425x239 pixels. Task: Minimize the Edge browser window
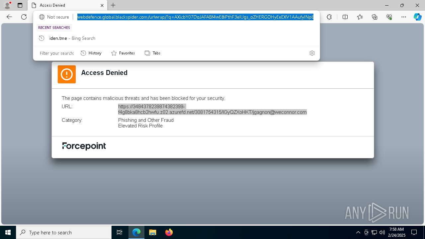[x=387, y=5]
